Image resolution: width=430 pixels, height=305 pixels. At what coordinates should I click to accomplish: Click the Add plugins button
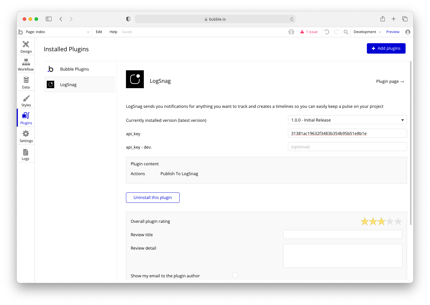[x=386, y=48]
